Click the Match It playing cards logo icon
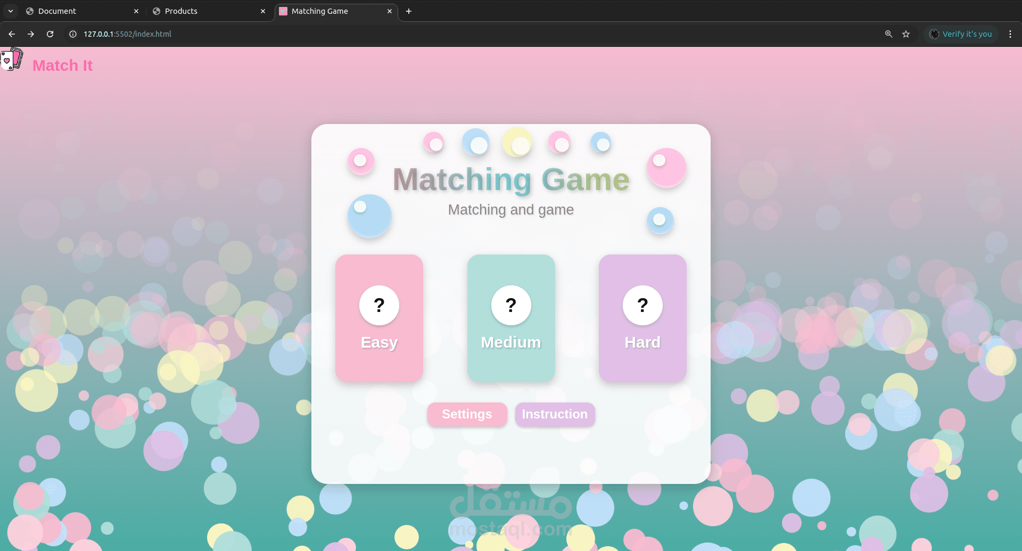The width and height of the screenshot is (1022, 551). pyautogui.click(x=12, y=59)
